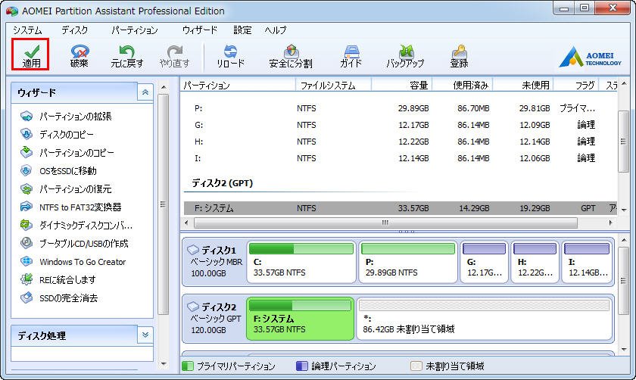Sort by 容量 column header

click(x=401, y=86)
